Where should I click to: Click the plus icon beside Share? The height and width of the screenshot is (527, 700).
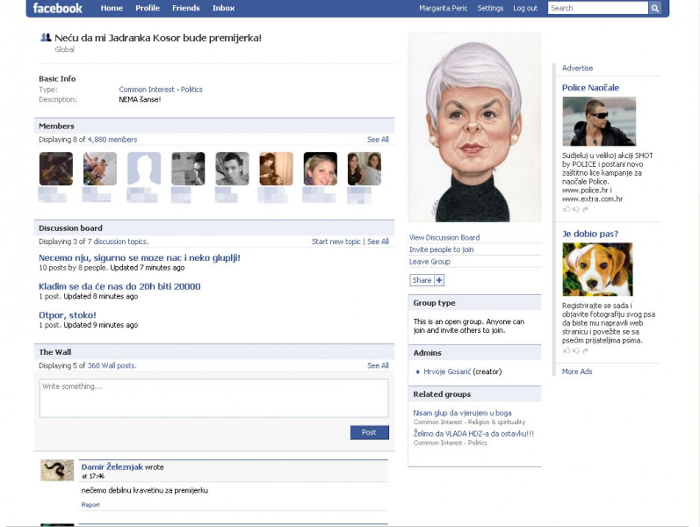click(439, 280)
